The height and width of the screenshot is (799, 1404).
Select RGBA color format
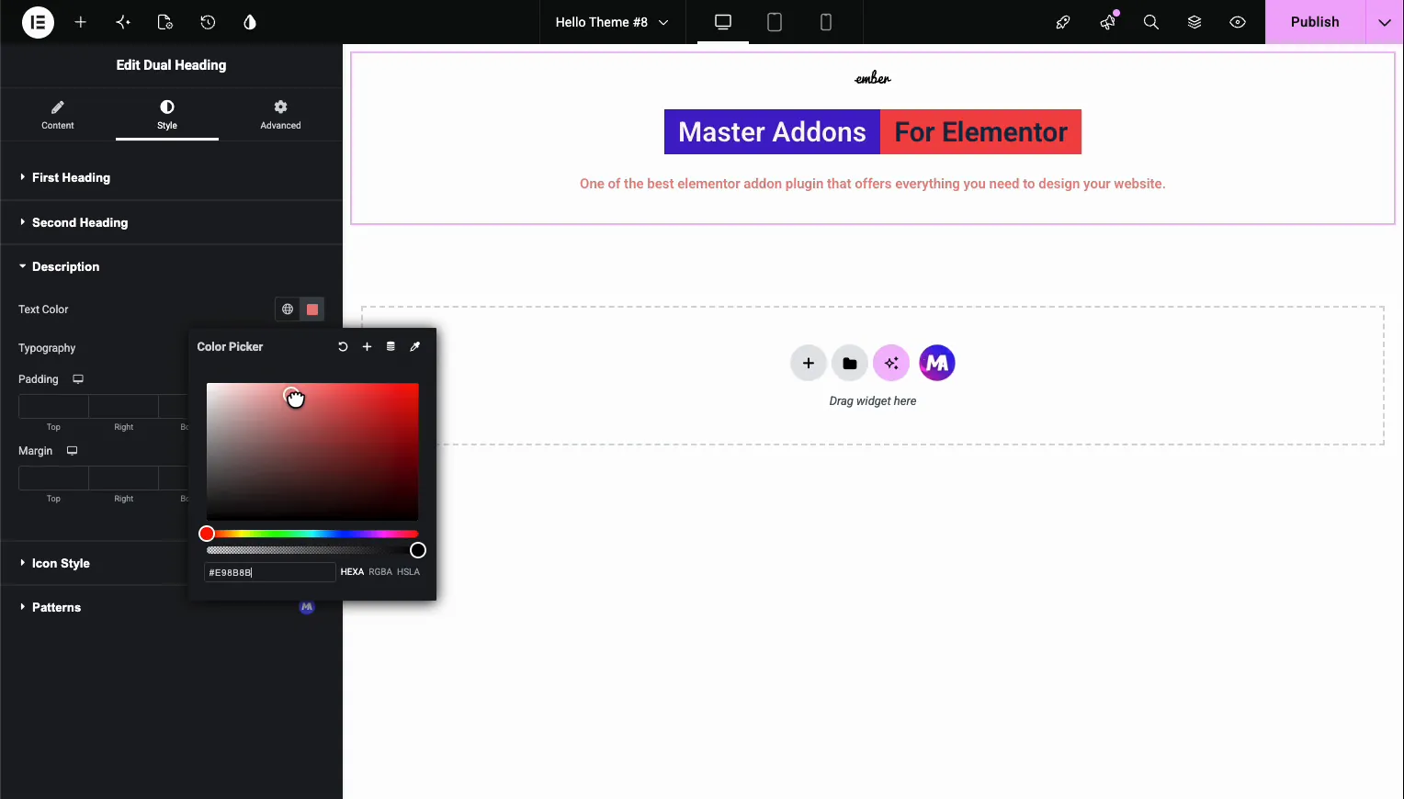pos(380,572)
